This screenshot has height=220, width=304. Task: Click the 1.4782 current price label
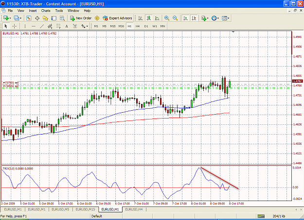tap(297, 81)
